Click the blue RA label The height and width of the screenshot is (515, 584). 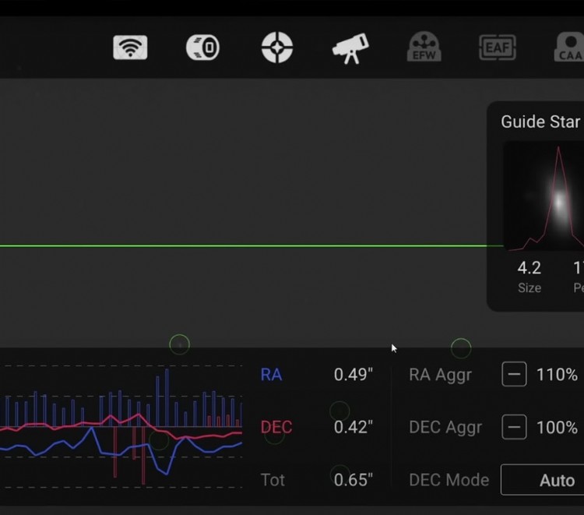point(271,375)
